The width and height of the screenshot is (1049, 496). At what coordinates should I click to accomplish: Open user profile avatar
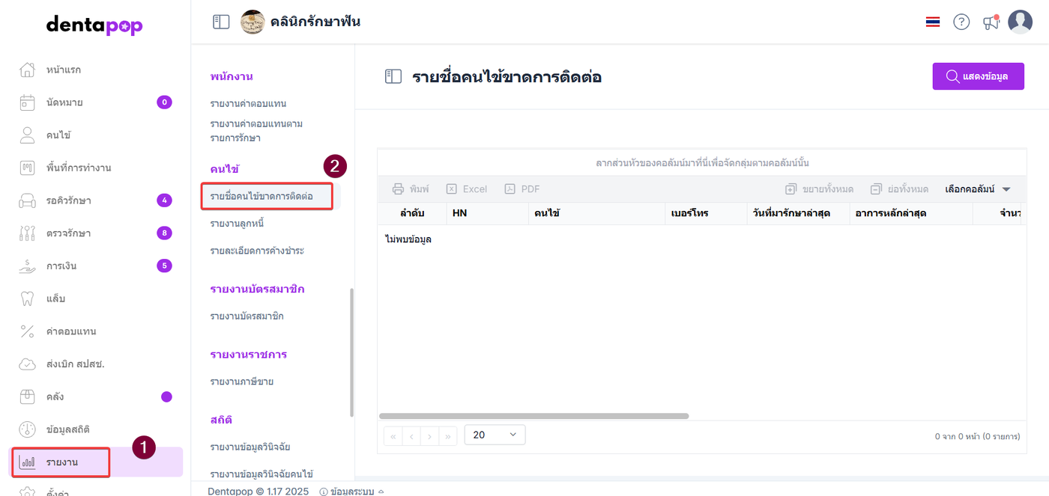click(1021, 22)
